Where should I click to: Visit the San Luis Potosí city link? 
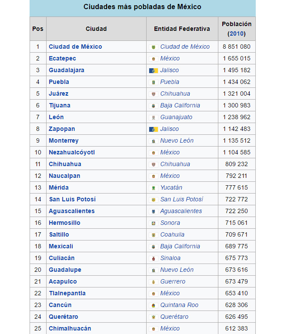[x=73, y=199]
